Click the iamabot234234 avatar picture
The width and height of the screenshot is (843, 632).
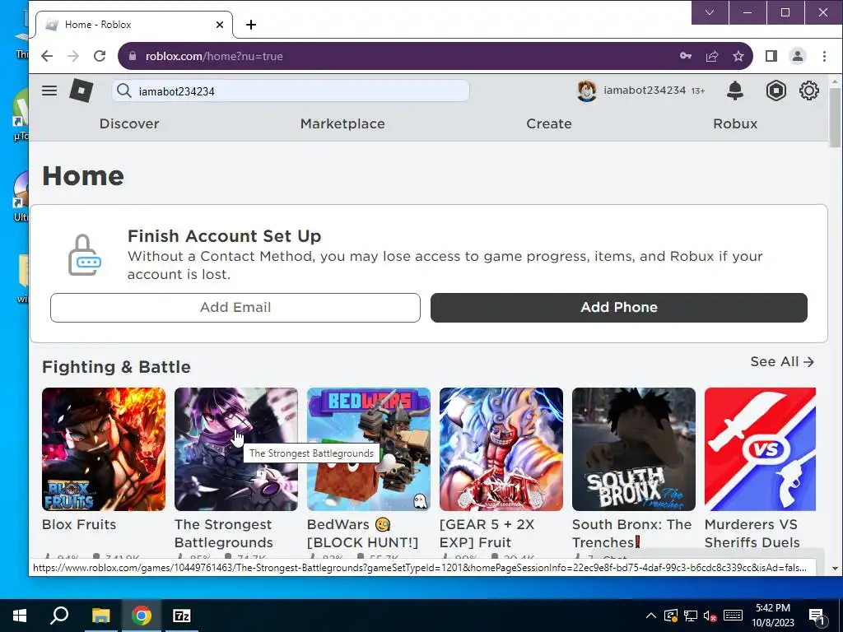[x=586, y=91]
